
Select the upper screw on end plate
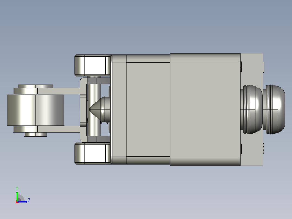pos(264,67)
